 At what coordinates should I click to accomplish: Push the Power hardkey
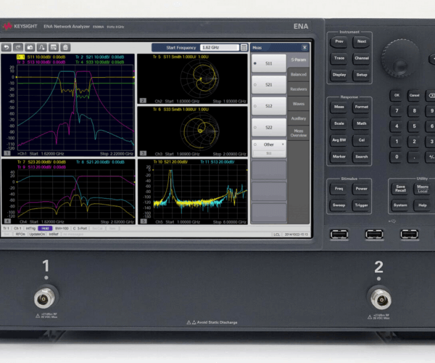coord(362,189)
